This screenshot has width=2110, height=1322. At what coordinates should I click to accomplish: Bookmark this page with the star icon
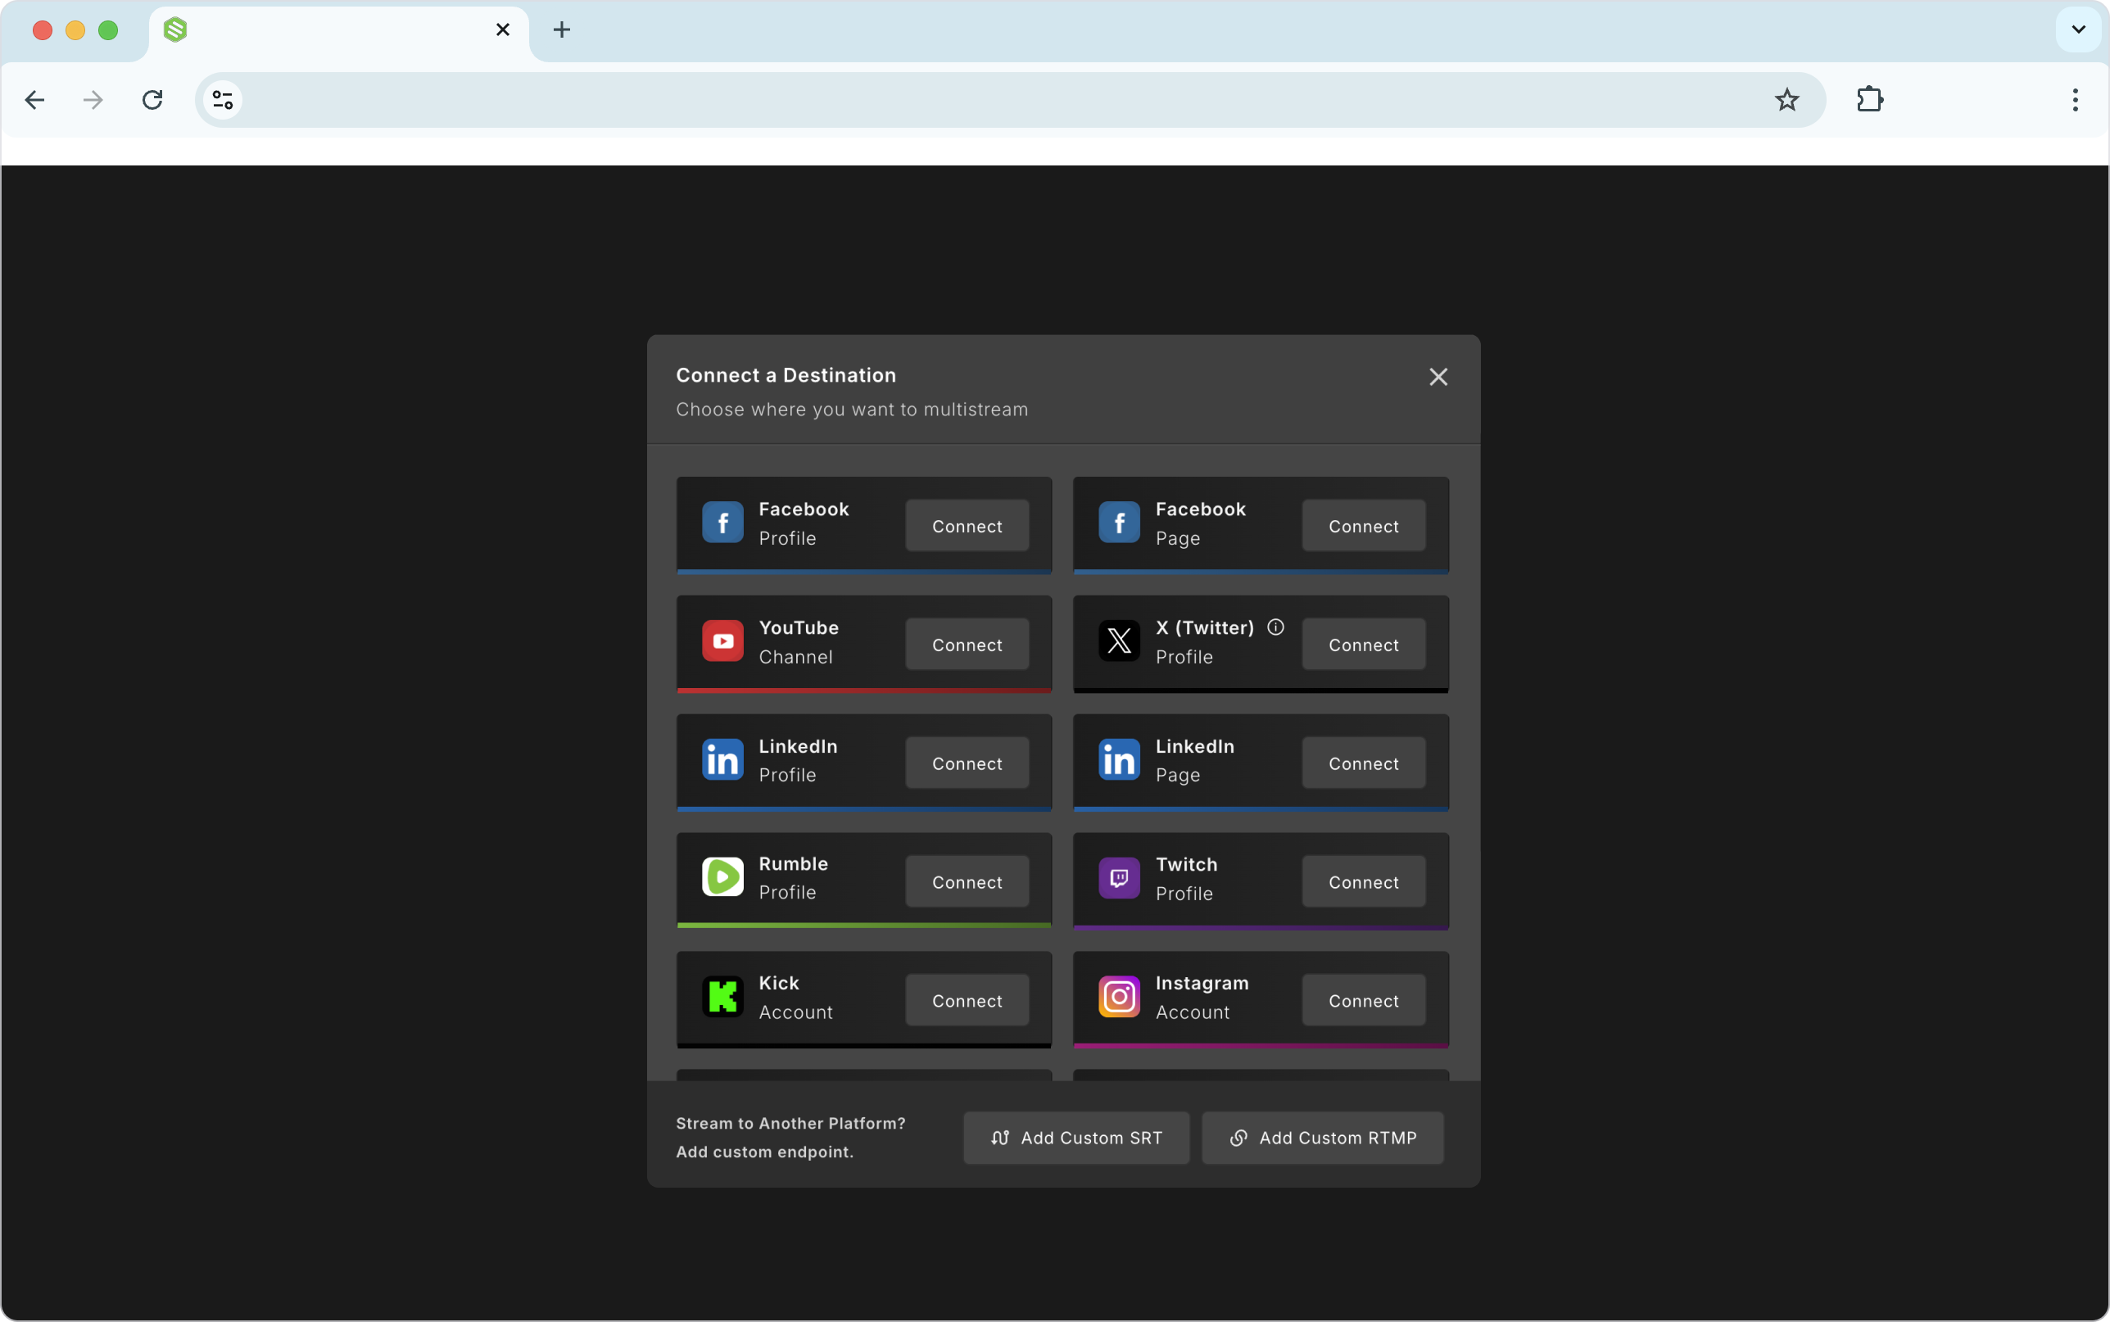pos(1786,100)
